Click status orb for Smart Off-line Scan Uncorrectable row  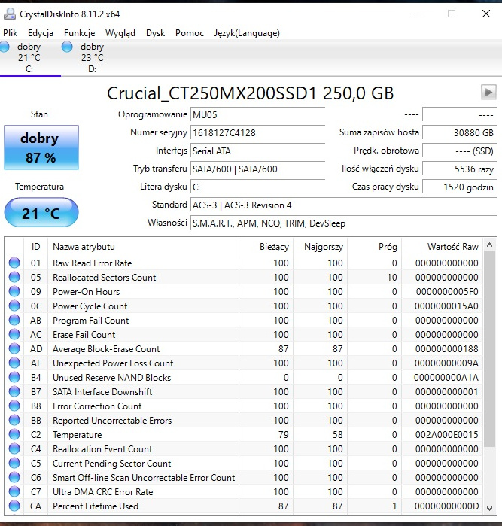(14, 477)
